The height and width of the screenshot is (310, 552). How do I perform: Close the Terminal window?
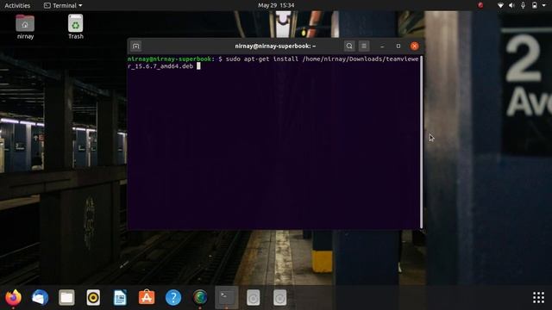click(x=414, y=46)
